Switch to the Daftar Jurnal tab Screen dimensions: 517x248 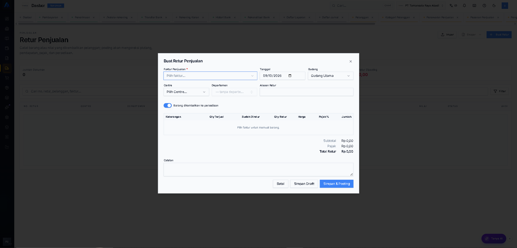pyautogui.click(x=330, y=17)
